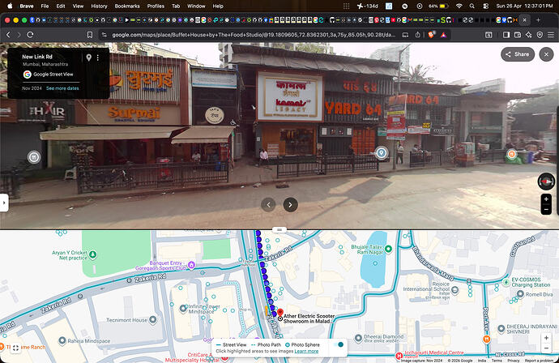
Task: Close the active browser tab
Action: coord(524,20)
